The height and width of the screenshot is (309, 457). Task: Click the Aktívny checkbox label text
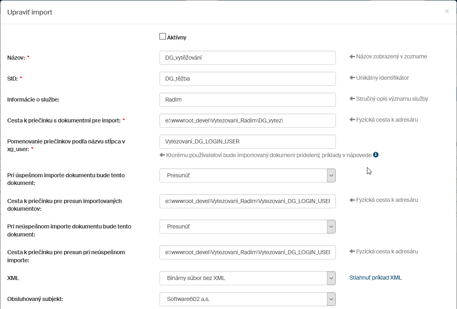point(176,37)
